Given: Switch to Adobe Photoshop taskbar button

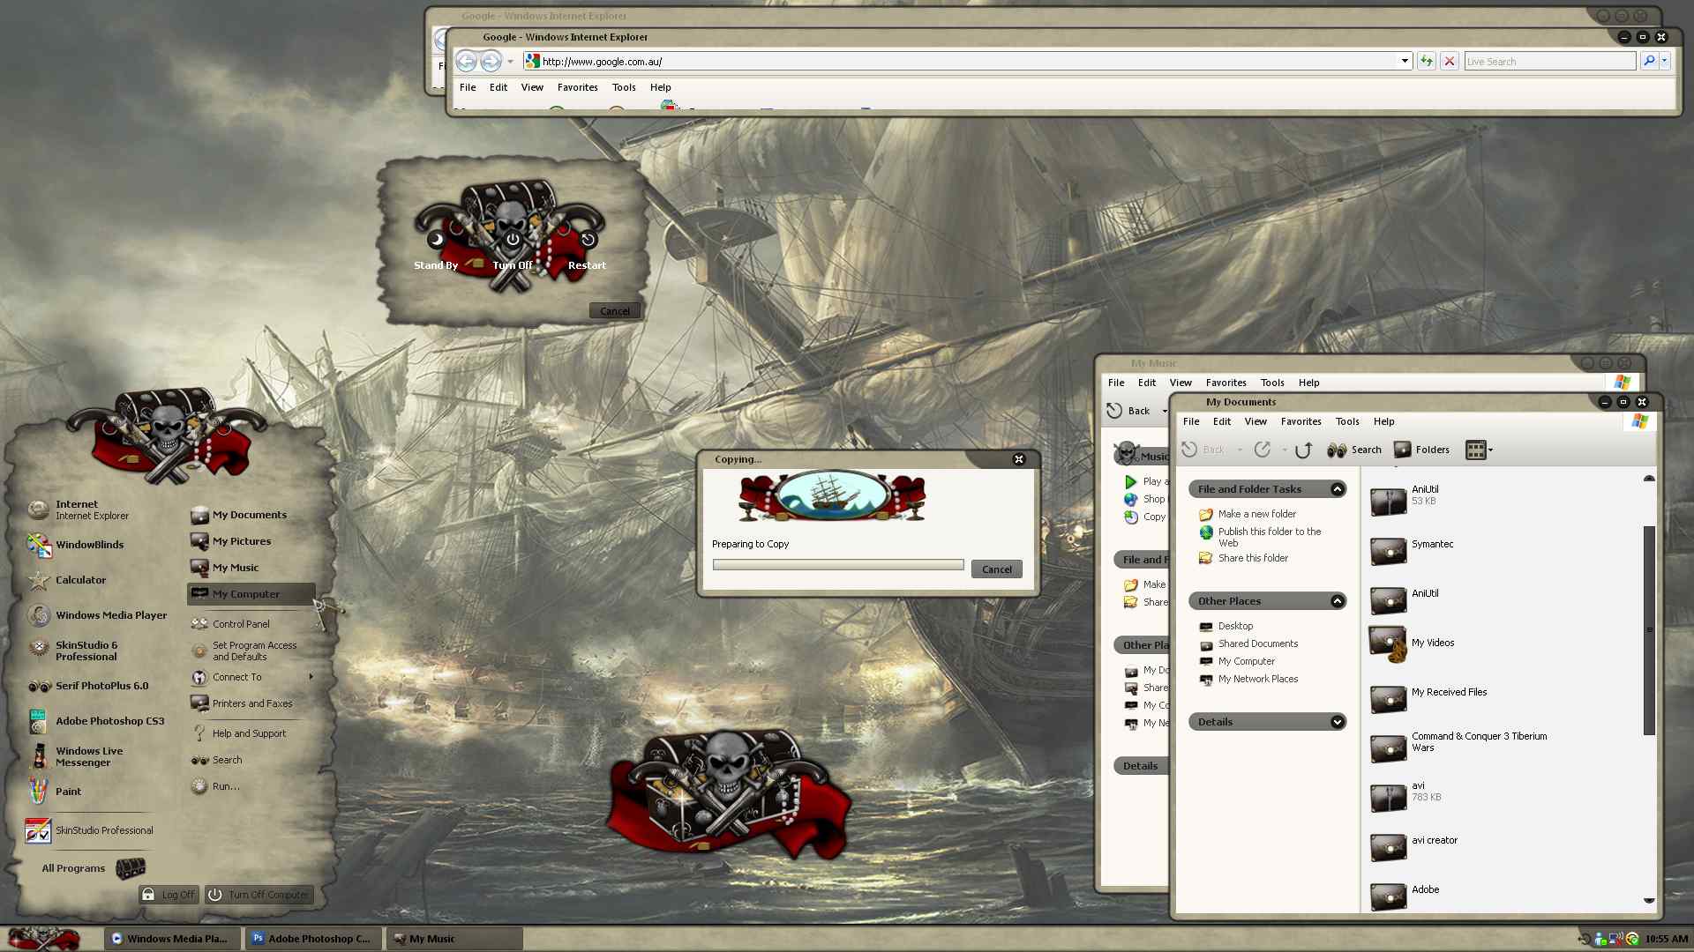Looking at the screenshot, I should (313, 939).
